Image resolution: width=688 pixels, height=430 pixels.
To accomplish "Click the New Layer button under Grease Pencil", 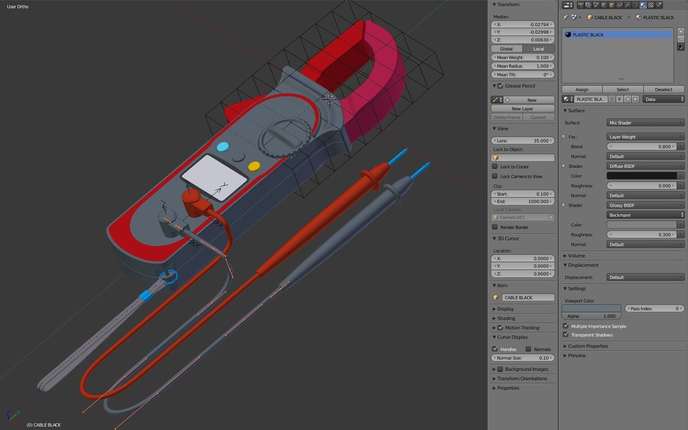I will click(522, 108).
